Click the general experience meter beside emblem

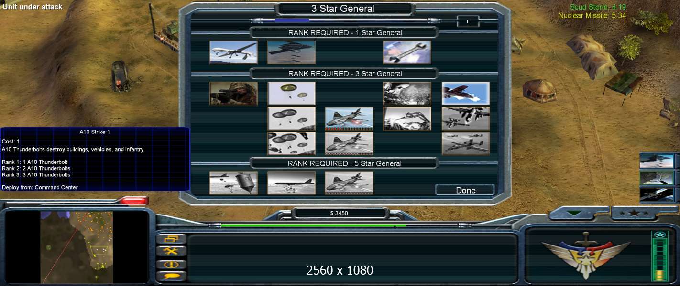[659, 256]
